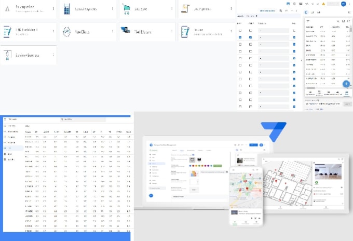Viewport: 353px width, 241px height.
Task: Open the New Clients card with dashed circle icon
Action: pos(88,32)
